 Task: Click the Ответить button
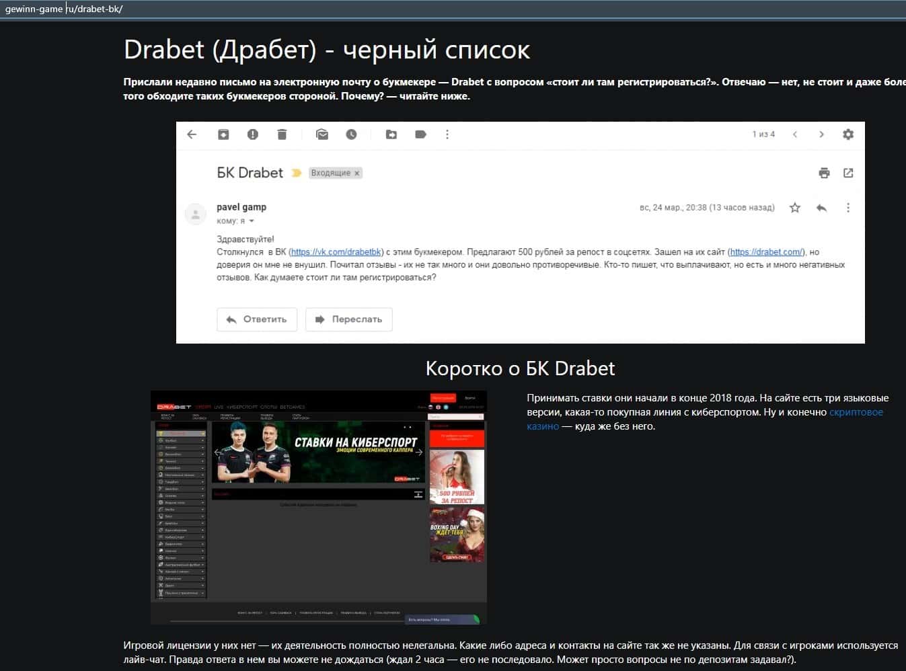[x=257, y=319]
